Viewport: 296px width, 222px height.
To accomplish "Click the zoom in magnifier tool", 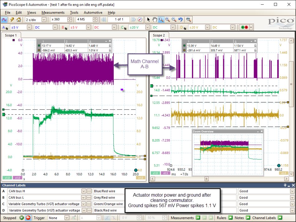I will [167, 19].
